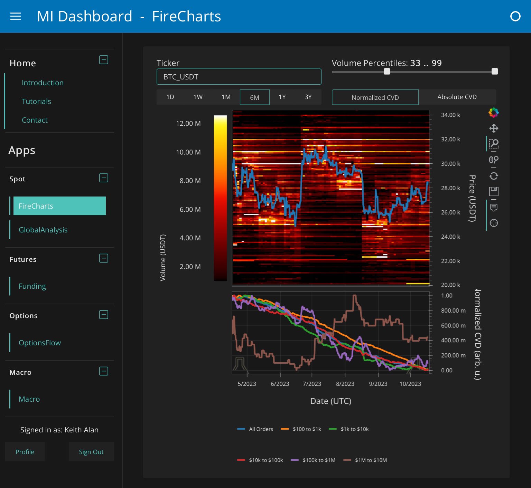The image size is (531, 488).
Task: Select Normalized CVD mode
Action: (375, 97)
